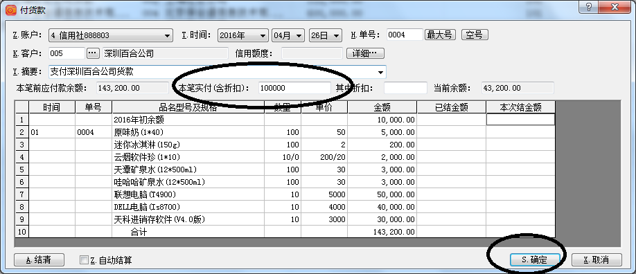Click the 40,000.00 amount cell
This screenshot has height=274, width=636.
click(382, 207)
